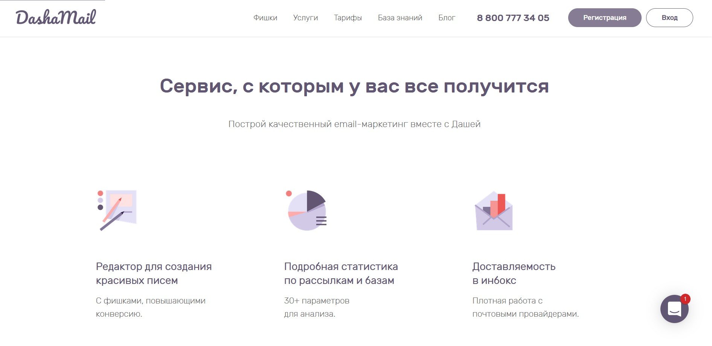Viewport: 712px width, 346px height.
Task: Click the phone number 8 800 777 34 05
Action: [513, 18]
